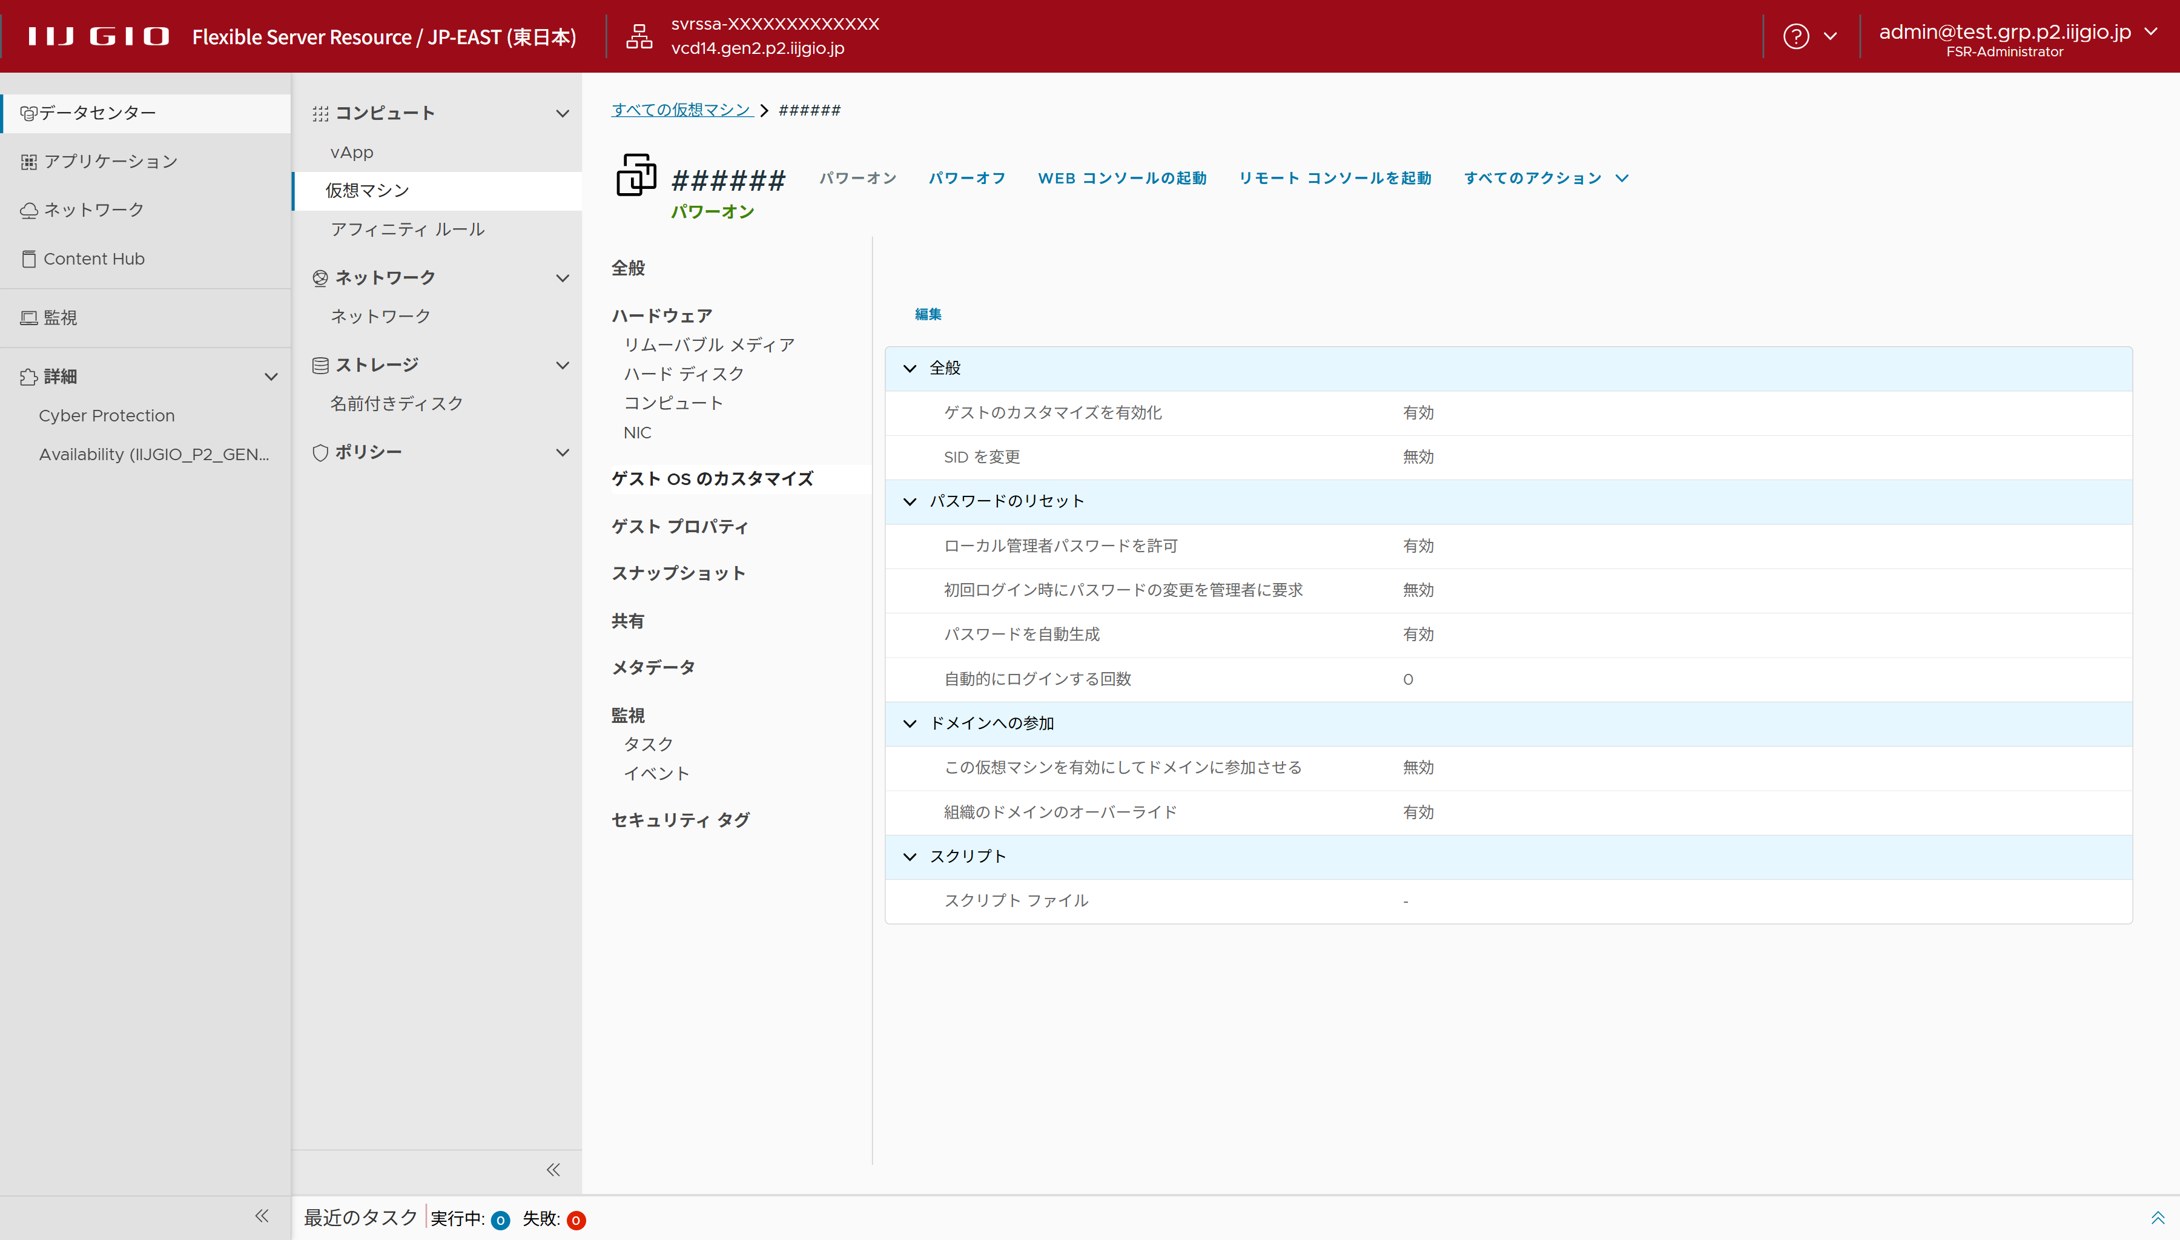2180x1240 pixels.
Task: Expand recent tasks panel with up arrows
Action: [x=2157, y=1218]
